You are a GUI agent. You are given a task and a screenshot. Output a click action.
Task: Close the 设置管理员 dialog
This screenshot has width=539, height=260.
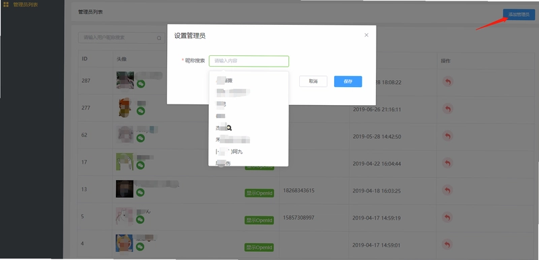(x=367, y=35)
